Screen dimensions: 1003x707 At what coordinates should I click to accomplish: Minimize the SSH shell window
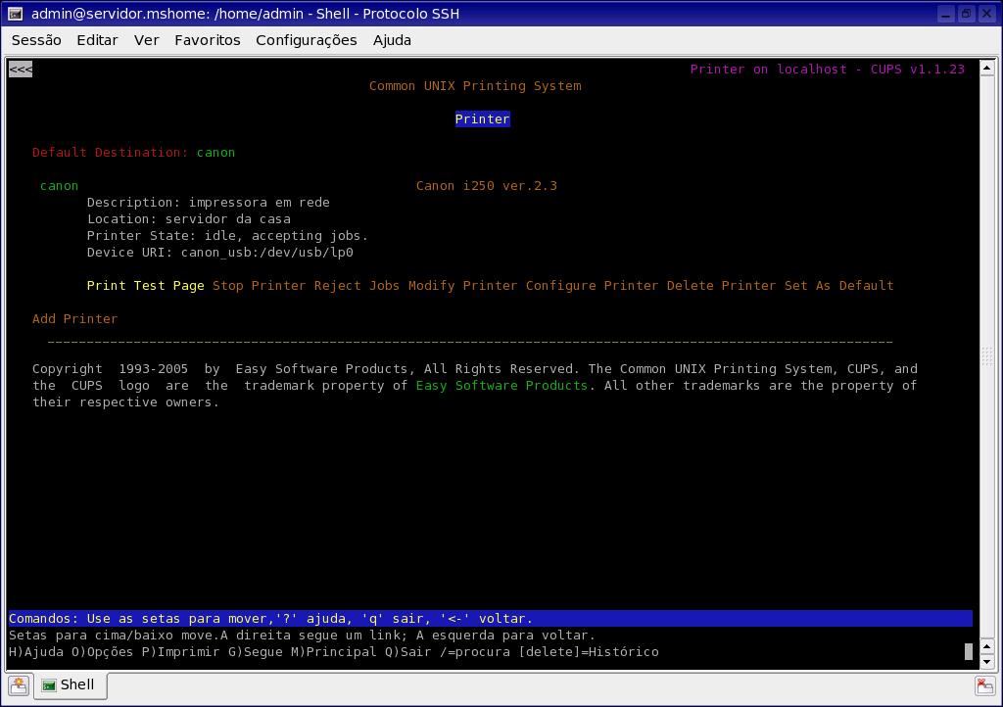(x=946, y=14)
